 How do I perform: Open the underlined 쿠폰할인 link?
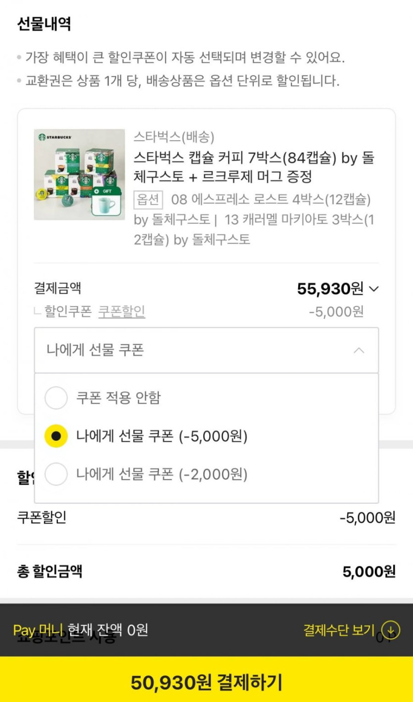coord(122,312)
